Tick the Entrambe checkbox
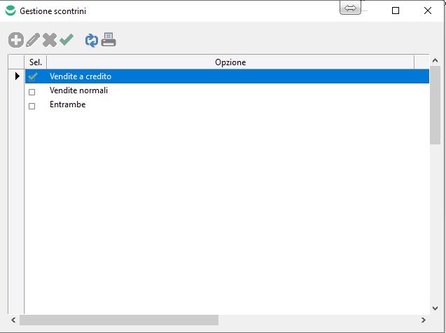The height and width of the screenshot is (333, 446). pyautogui.click(x=32, y=106)
